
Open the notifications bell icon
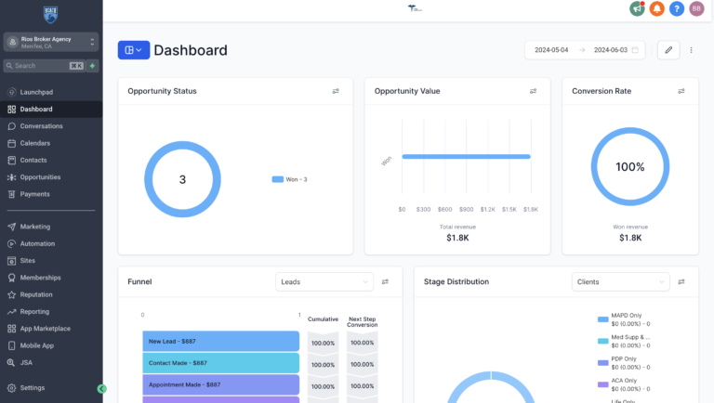pos(656,8)
